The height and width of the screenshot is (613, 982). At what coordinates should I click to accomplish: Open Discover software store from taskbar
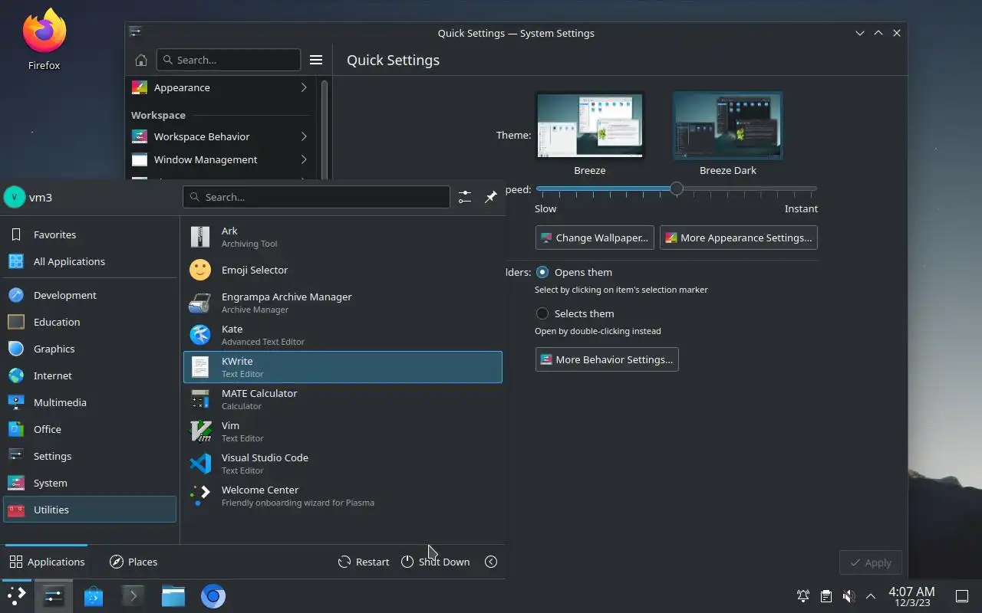coord(94,596)
